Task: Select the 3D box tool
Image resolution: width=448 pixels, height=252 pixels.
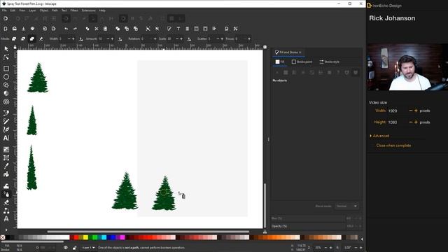Action: (x=6, y=93)
